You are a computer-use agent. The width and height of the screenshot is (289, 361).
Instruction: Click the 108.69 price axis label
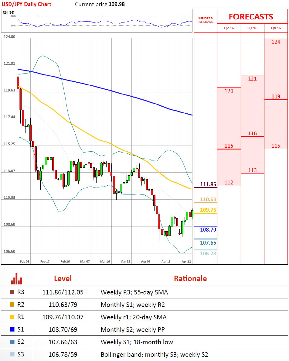point(9,225)
